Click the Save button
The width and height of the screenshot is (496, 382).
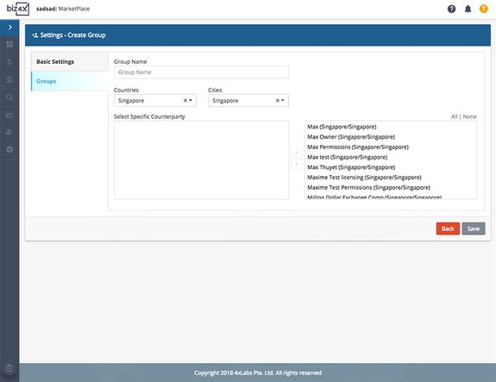click(474, 229)
